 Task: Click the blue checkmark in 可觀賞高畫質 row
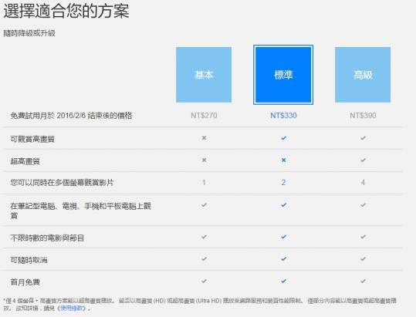(283, 138)
